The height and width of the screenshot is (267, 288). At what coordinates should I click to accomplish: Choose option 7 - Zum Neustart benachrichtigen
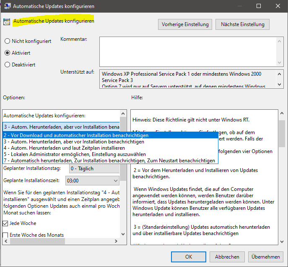(110, 161)
